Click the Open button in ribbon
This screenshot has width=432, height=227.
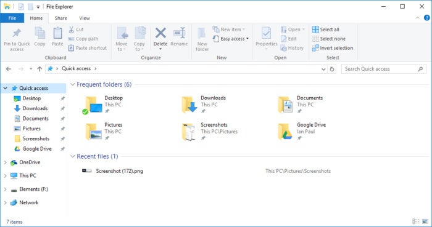point(293,30)
